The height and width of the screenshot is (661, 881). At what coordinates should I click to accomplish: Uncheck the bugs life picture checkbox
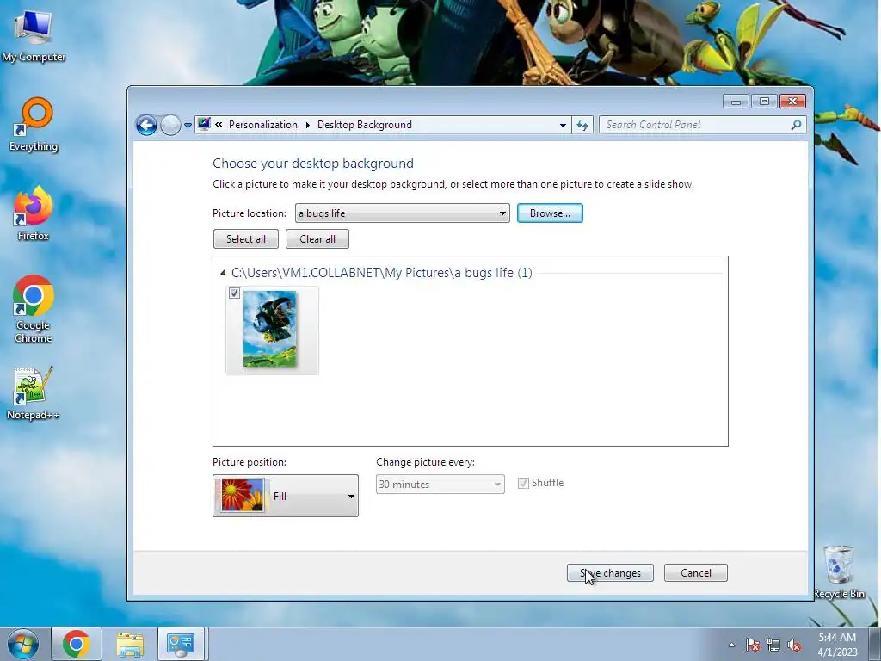(234, 293)
